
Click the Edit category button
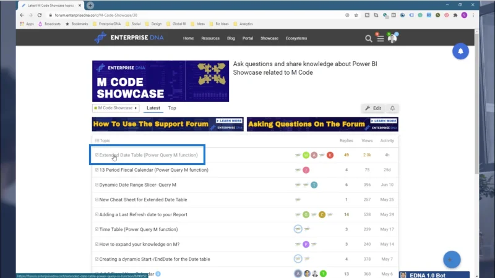373,108
